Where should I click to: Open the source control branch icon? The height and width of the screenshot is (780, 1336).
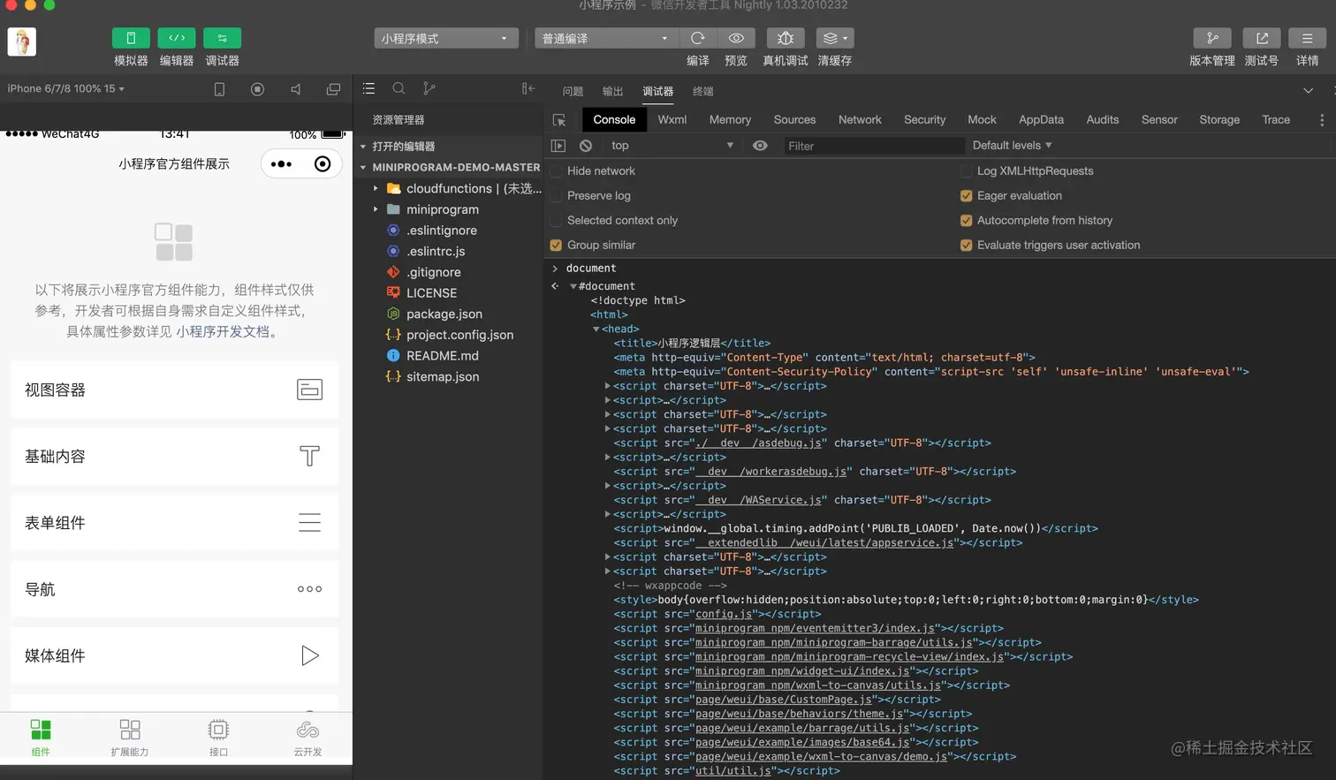[x=429, y=88]
